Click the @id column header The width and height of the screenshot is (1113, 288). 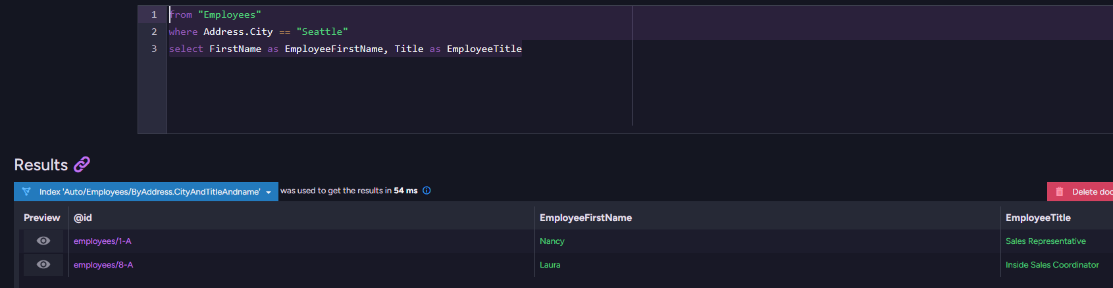[83, 218]
